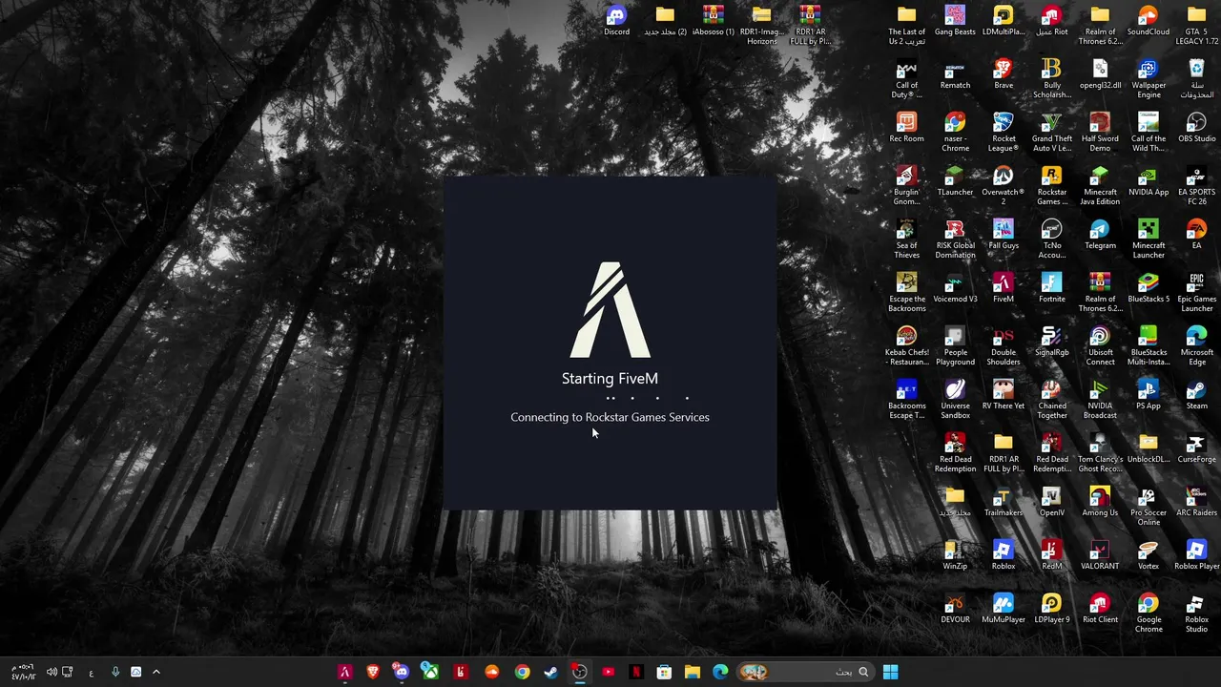Open the naser - Chrome shortcut

[x=955, y=132]
